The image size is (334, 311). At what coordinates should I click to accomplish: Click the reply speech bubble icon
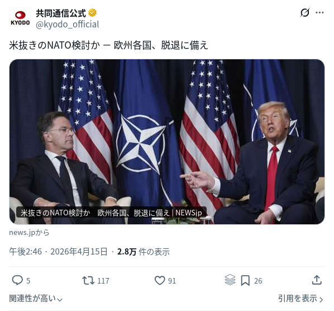17,280
